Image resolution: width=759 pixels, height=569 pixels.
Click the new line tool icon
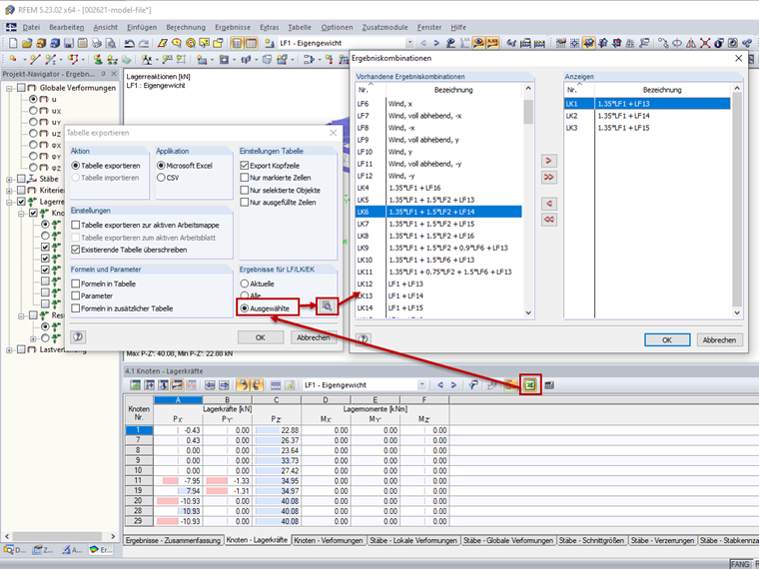(x=34, y=60)
